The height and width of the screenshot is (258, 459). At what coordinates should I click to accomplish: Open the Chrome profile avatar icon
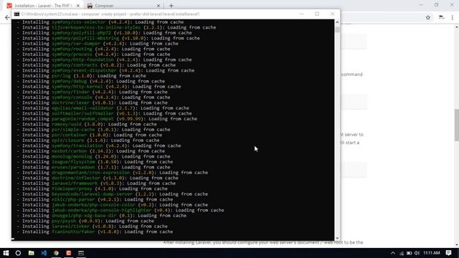click(442, 17)
